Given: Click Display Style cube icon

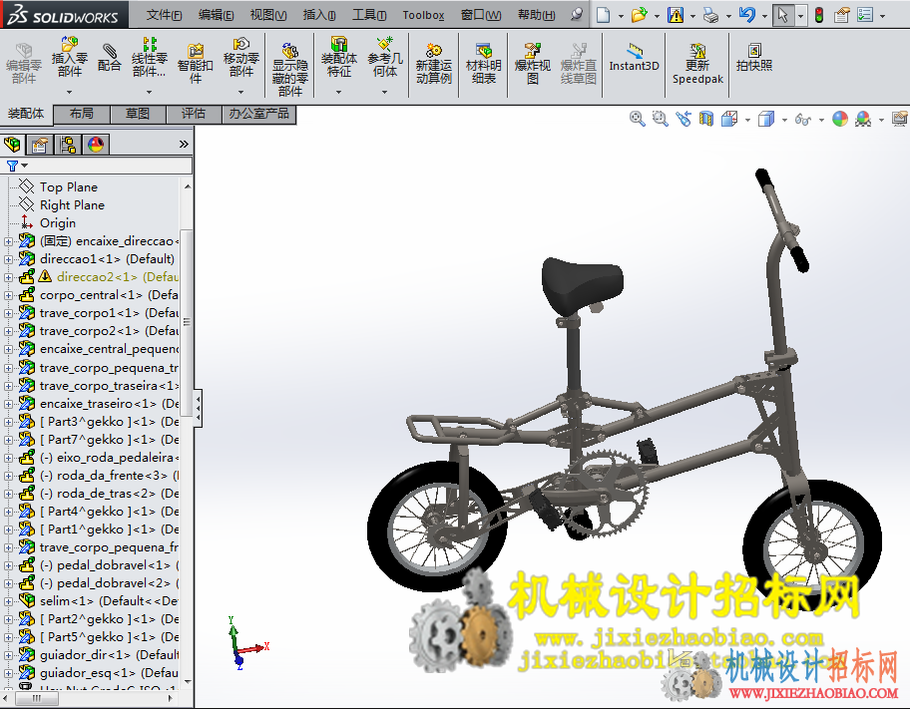Looking at the screenshot, I should point(766,119).
